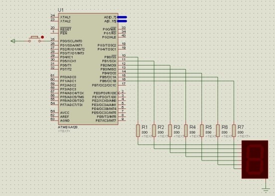Click the PD3/TXD1/INT3 pin label
This screenshot has width=275, height=196.
point(72,53)
